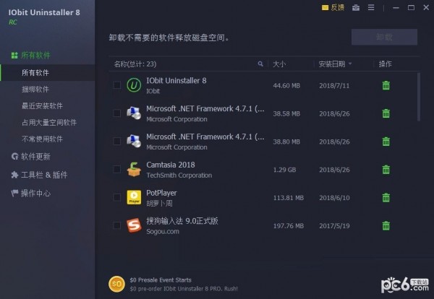
Task: Click the 2018/6/10 install date
Action: [x=334, y=198]
